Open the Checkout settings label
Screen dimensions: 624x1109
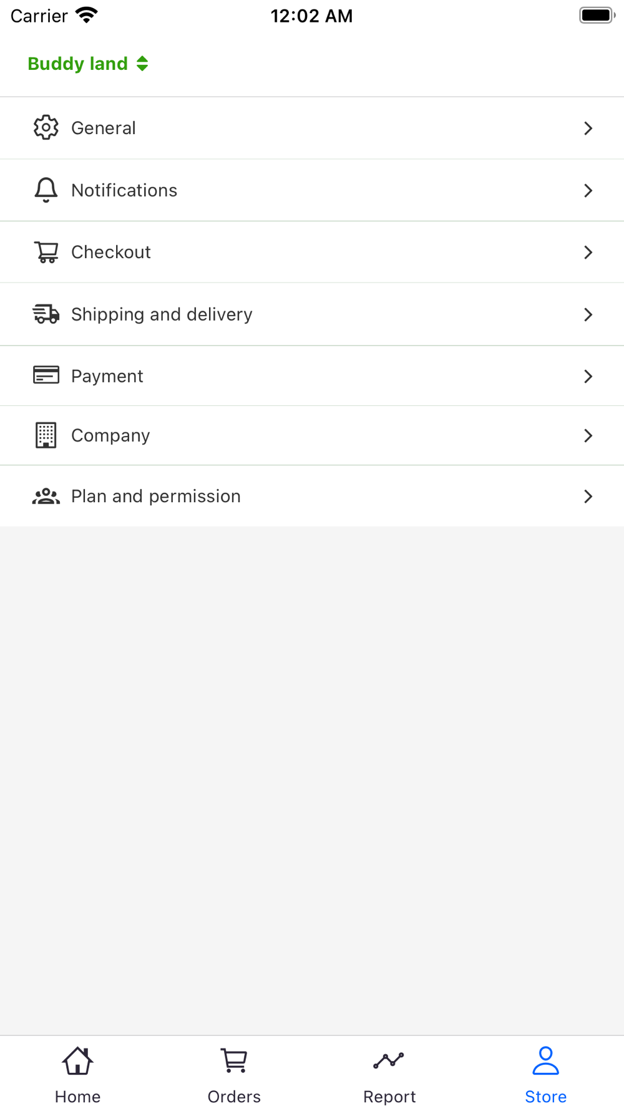pyautogui.click(x=111, y=252)
